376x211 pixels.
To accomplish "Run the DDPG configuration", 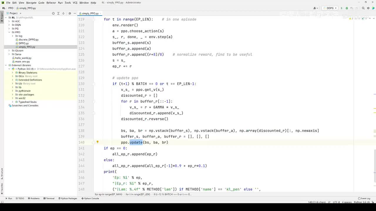I will click(x=342, y=8).
